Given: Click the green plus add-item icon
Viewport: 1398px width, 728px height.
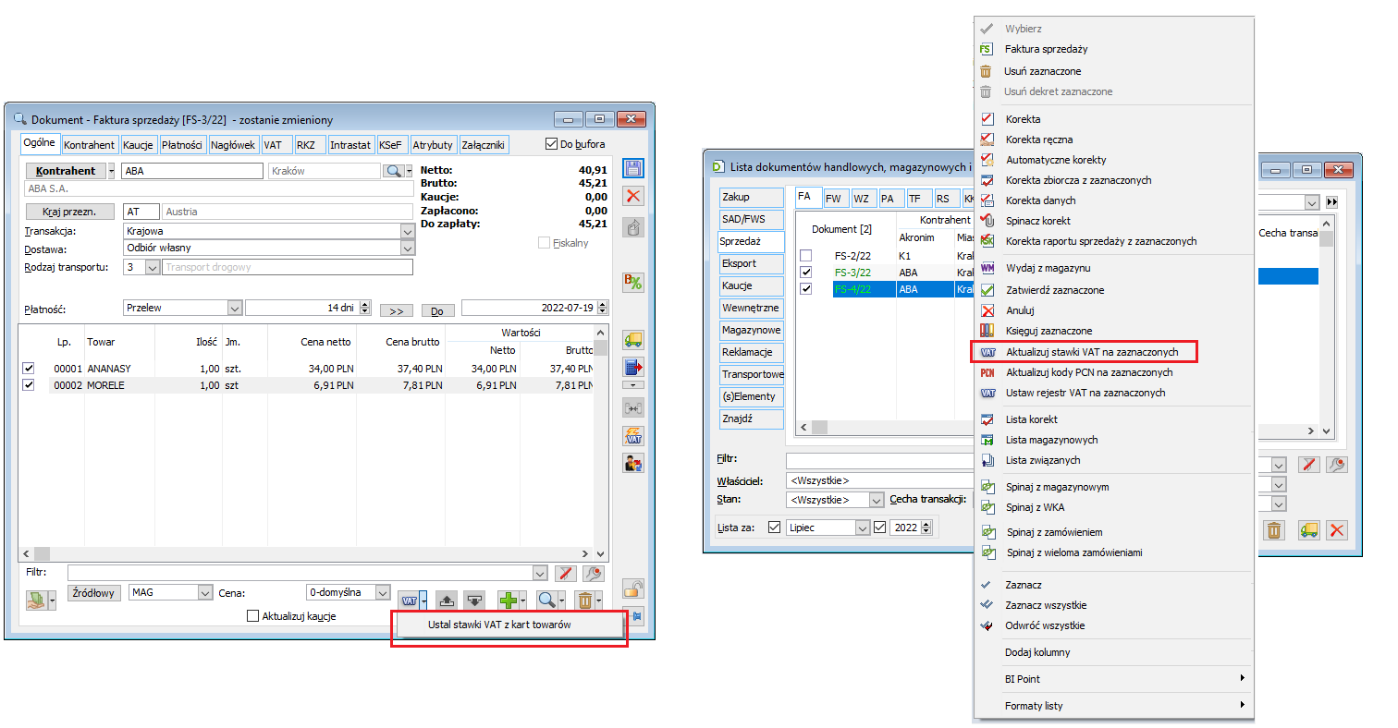Looking at the screenshot, I should 508,600.
